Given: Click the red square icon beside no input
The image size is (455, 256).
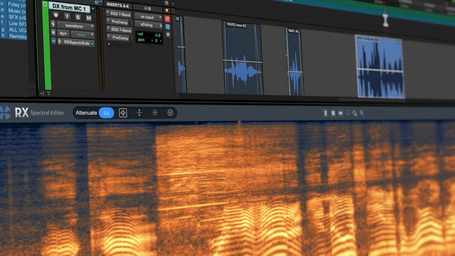Looking at the screenshot, I should pos(167,19).
